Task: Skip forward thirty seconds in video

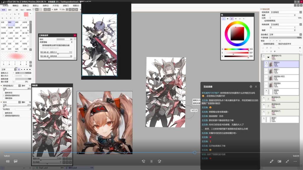Action: (x=159, y=161)
